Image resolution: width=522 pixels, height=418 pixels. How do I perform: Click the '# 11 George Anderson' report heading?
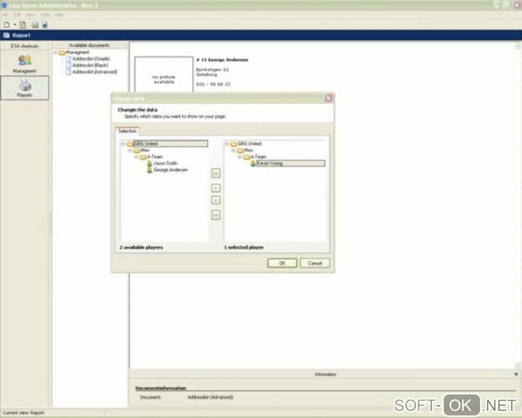[223, 60]
